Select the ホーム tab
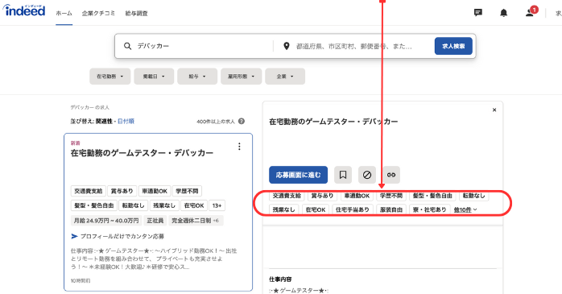The image size is (562, 294). click(x=64, y=13)
